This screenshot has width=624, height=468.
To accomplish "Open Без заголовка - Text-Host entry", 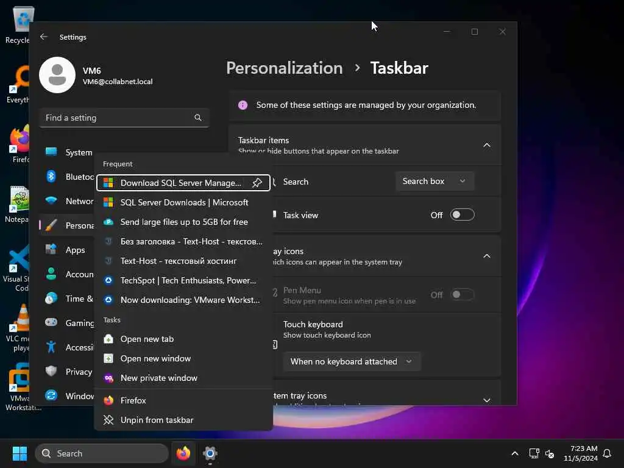I will tap(183, 241).
